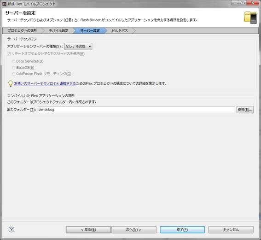Go to ビルドパス step tab
The image size is (261, 240).
point(120,31)
